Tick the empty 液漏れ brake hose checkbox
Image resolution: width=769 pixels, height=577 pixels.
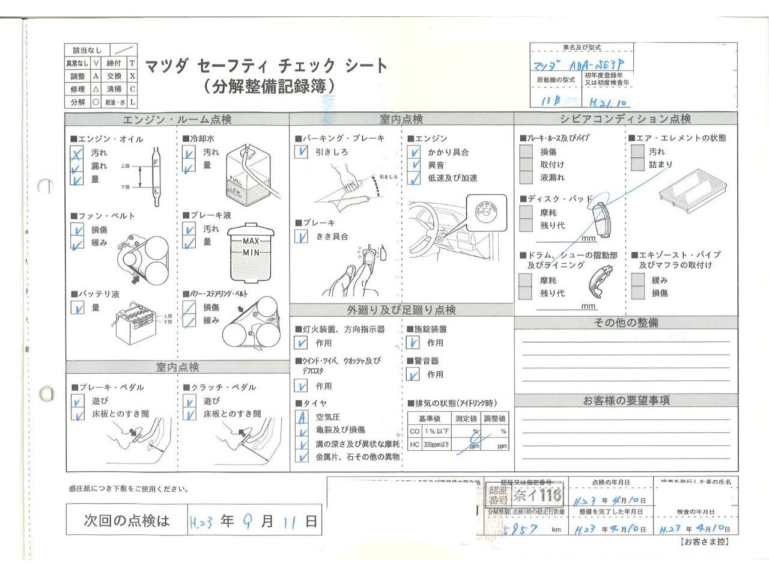[526, 177]
